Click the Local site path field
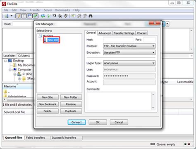 [26, 56]
